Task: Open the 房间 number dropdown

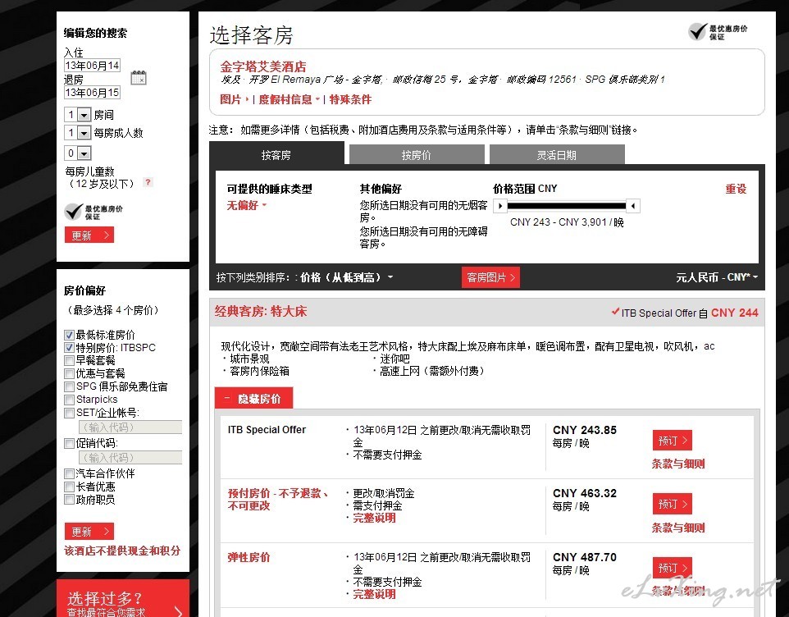Action: 77,115
